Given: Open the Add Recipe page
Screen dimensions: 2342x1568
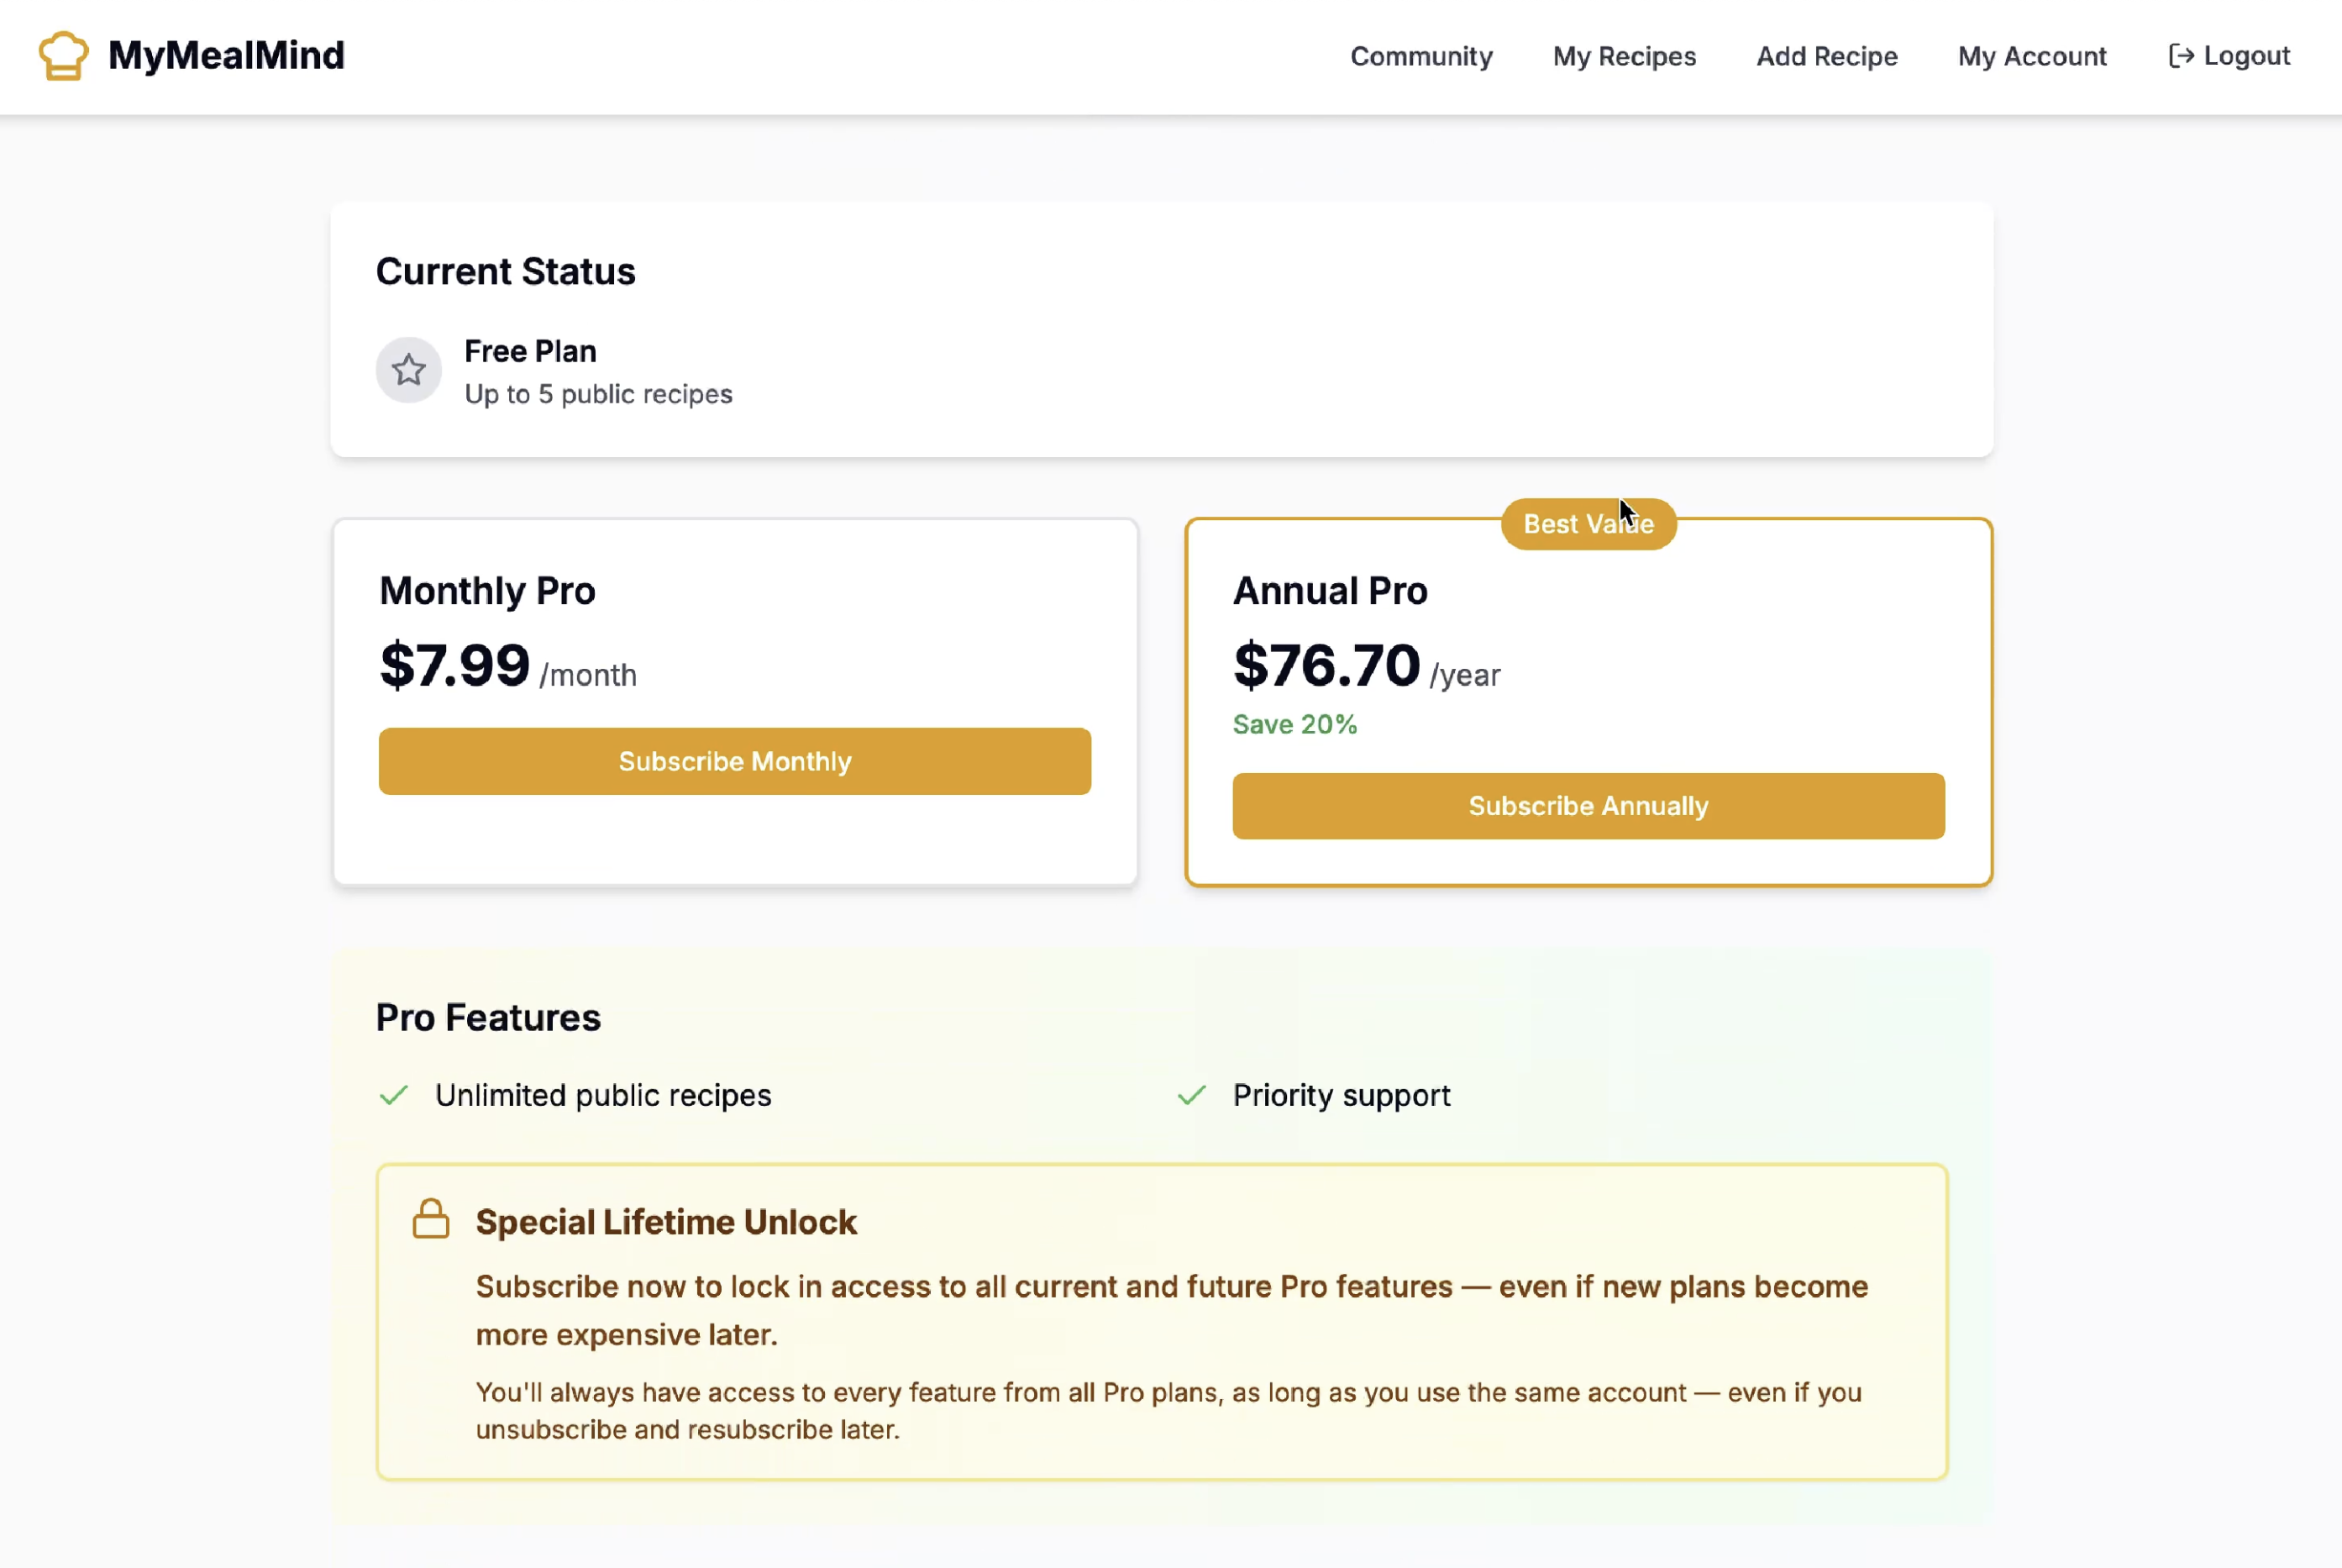Looking at the screenshot, I should tap(1826, 56).
